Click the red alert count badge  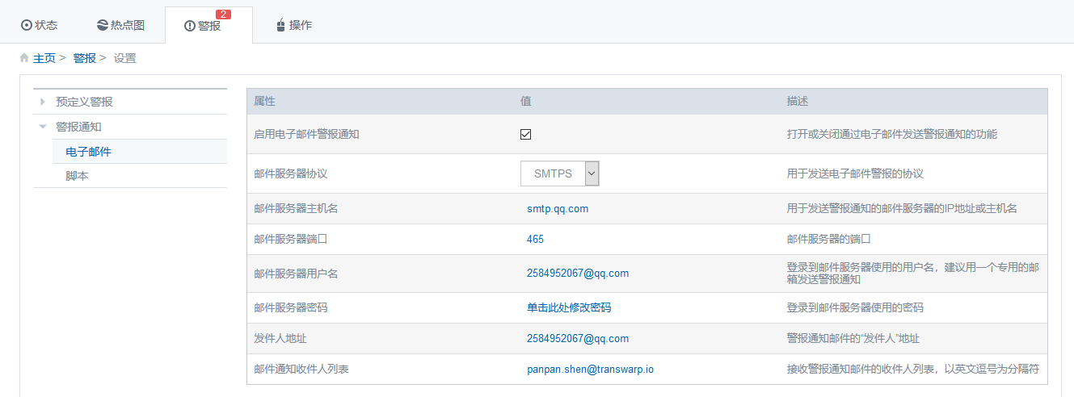(224, 14)
